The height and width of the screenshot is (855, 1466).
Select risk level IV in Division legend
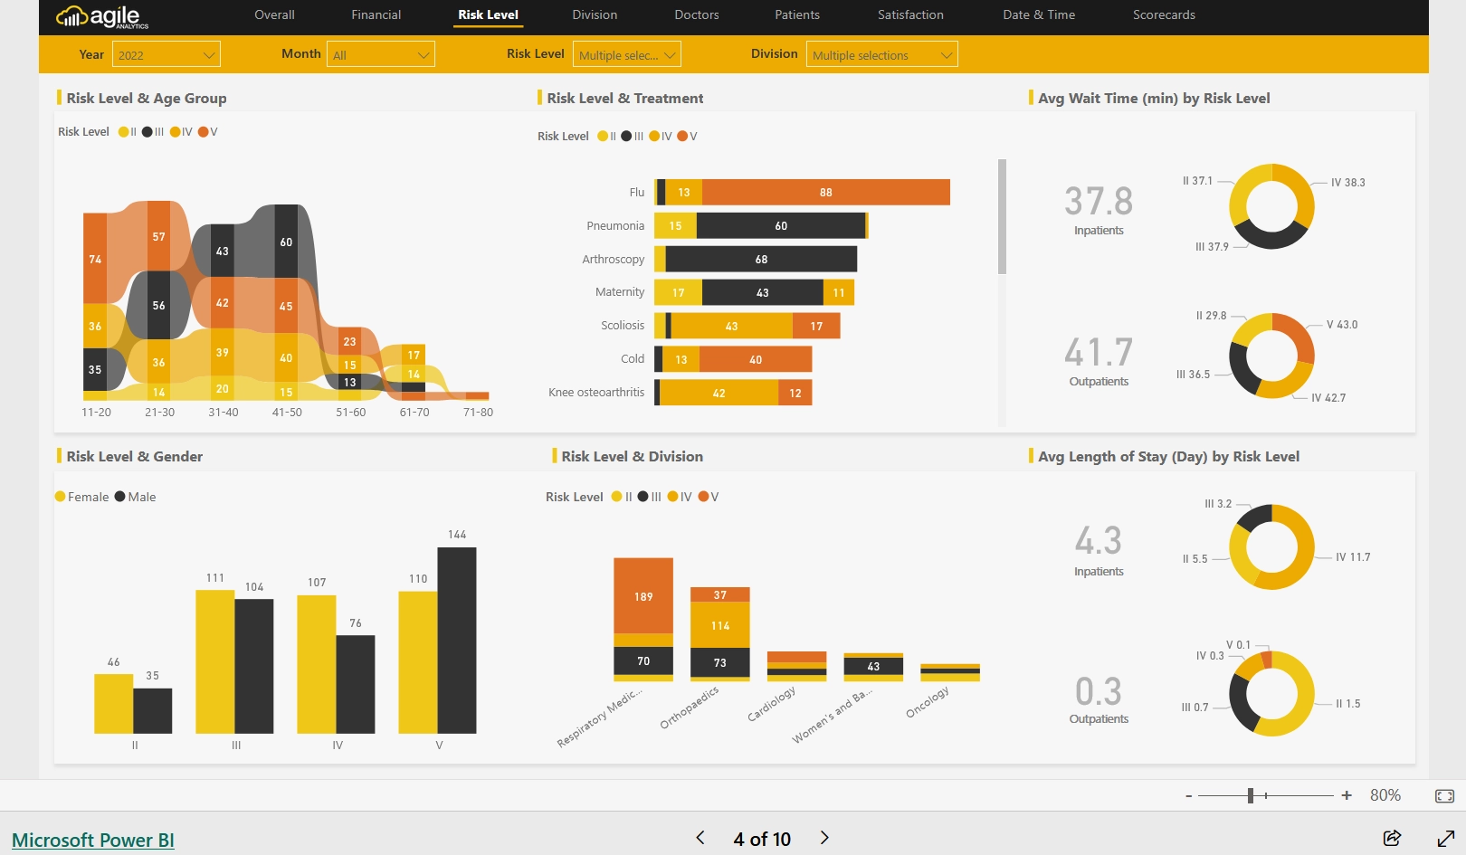pyautogui.click(x=680, y=497)
